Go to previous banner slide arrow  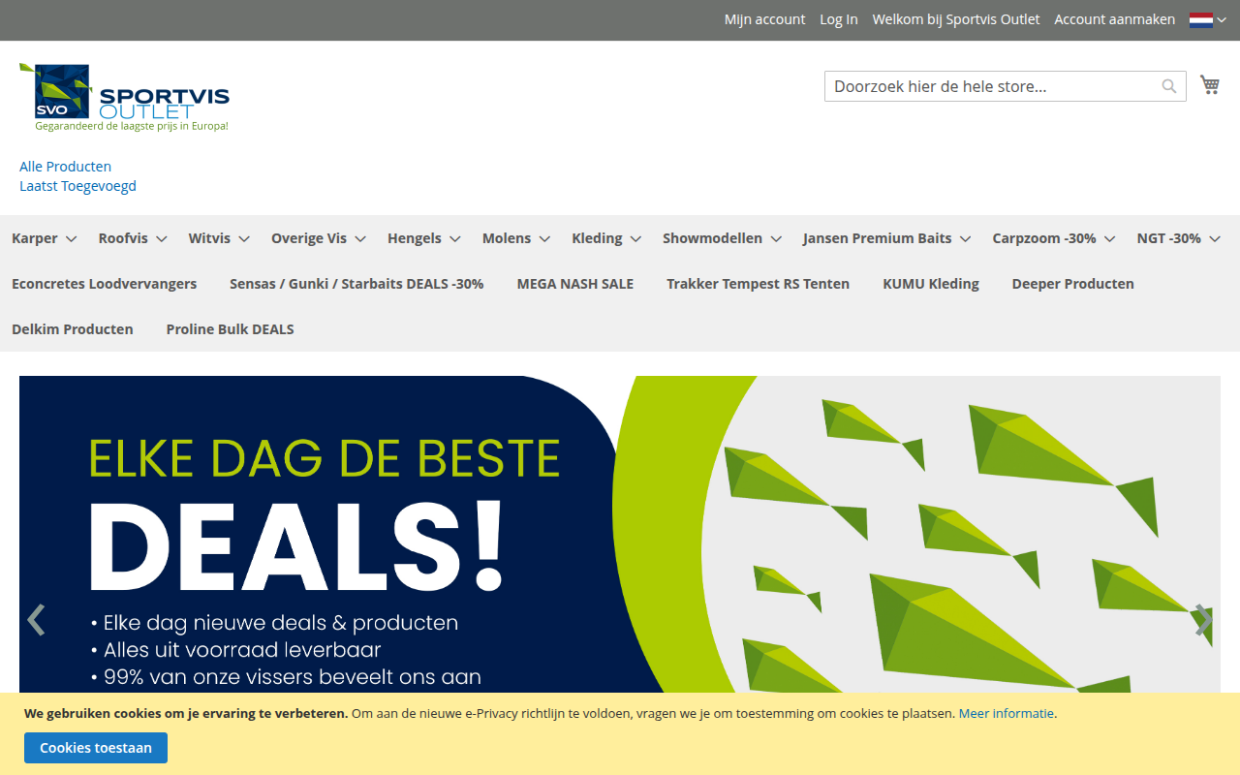click(x=36, y=620)
